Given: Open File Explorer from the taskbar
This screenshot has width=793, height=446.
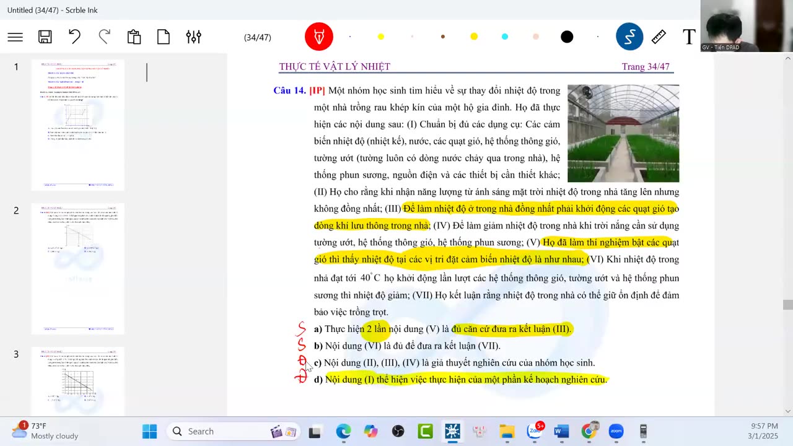Looking at the screenshot, I should coord(507,431).
